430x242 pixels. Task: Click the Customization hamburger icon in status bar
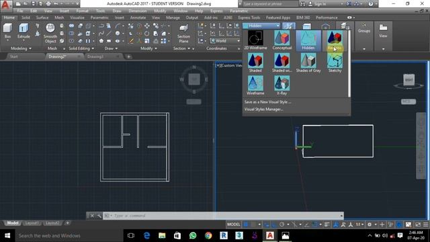coord(425,225)
